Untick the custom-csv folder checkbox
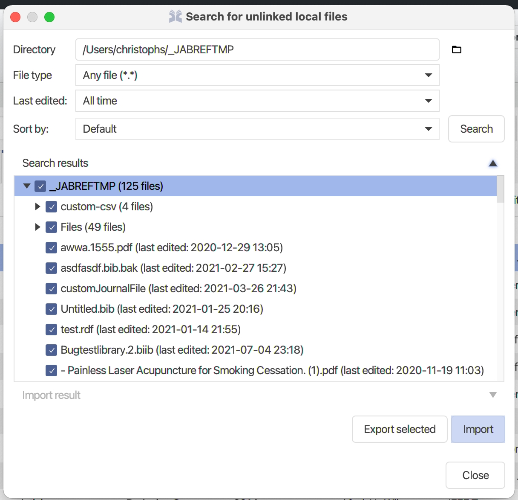 (x=51, y=206)
